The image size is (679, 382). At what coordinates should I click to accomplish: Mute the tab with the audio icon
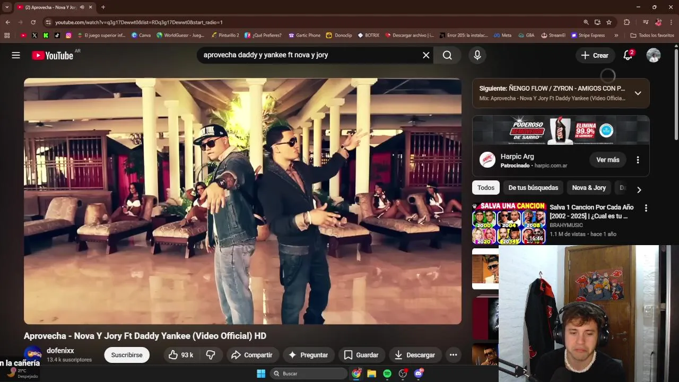[82, 7]
